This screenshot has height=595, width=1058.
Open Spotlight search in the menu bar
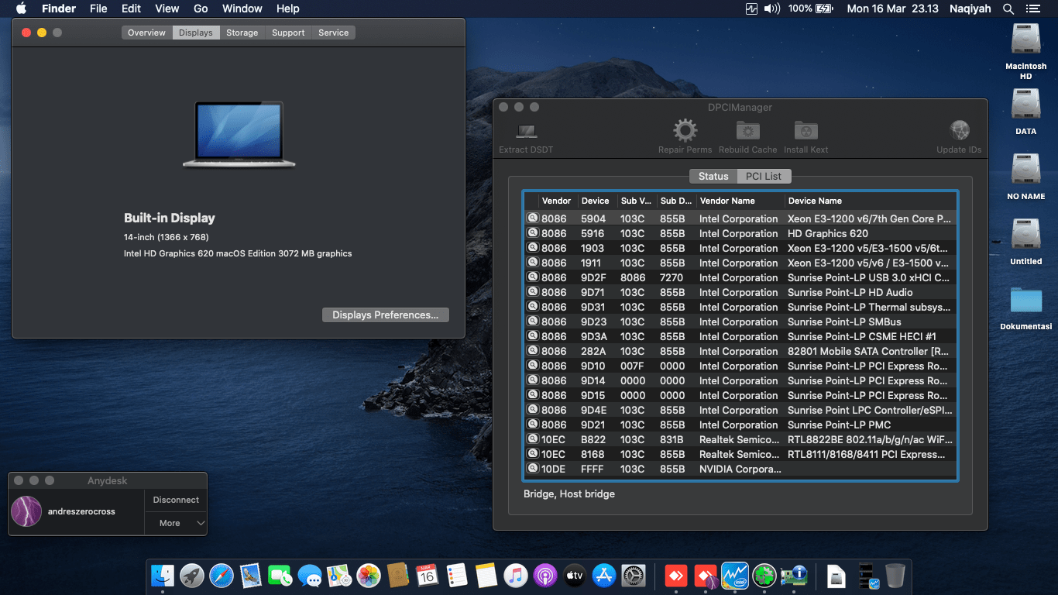[x=1008, y=9]
